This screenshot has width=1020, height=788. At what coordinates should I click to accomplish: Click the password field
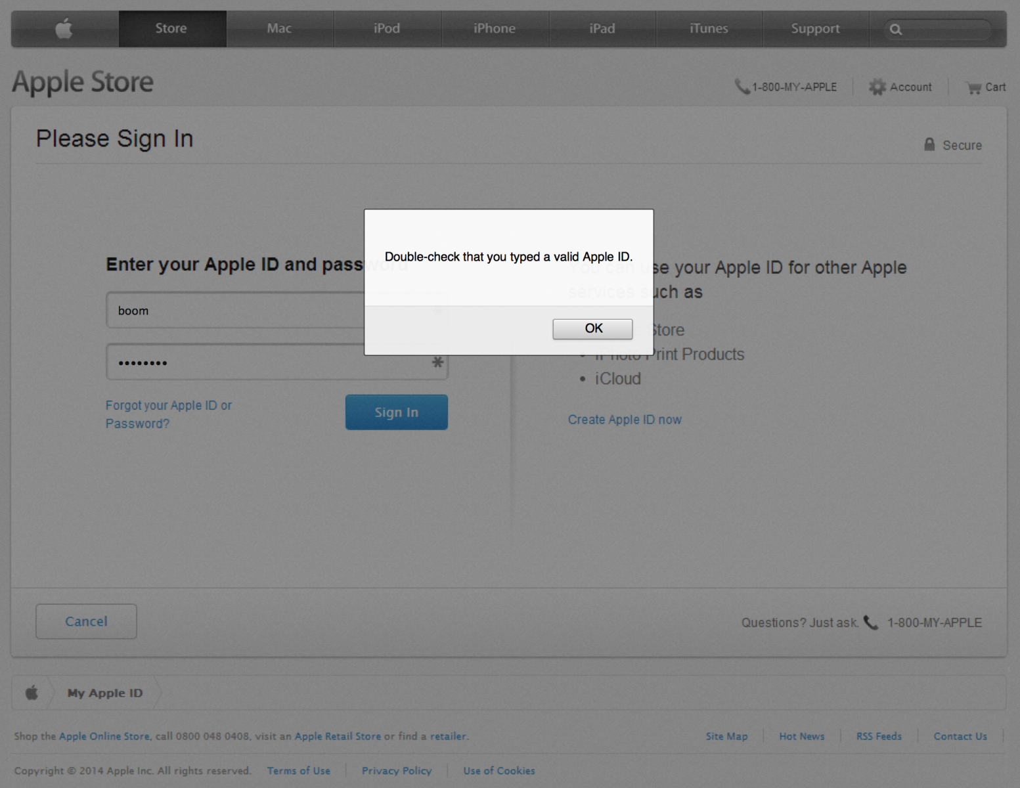277,362
